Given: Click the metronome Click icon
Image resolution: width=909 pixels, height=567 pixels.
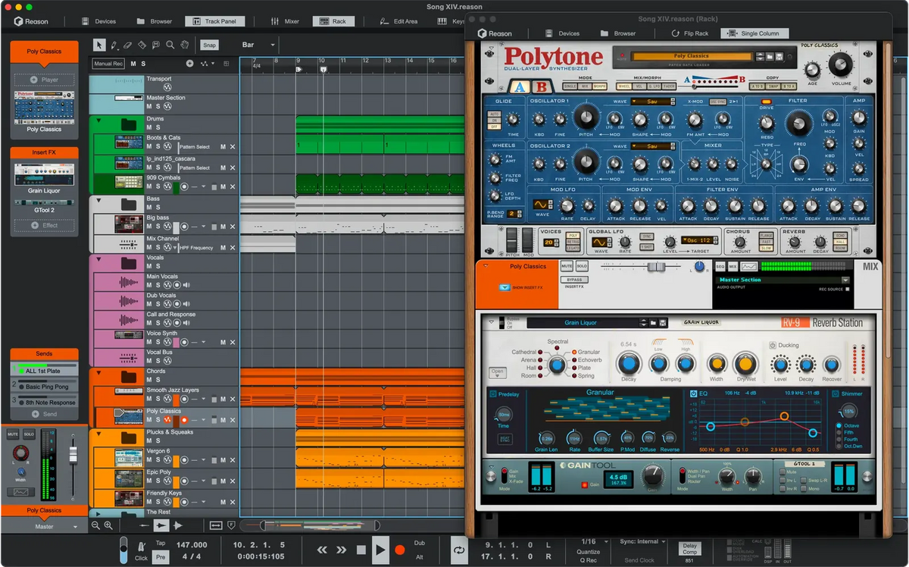Looking at the screenshot, I should [x=142, y=547].
